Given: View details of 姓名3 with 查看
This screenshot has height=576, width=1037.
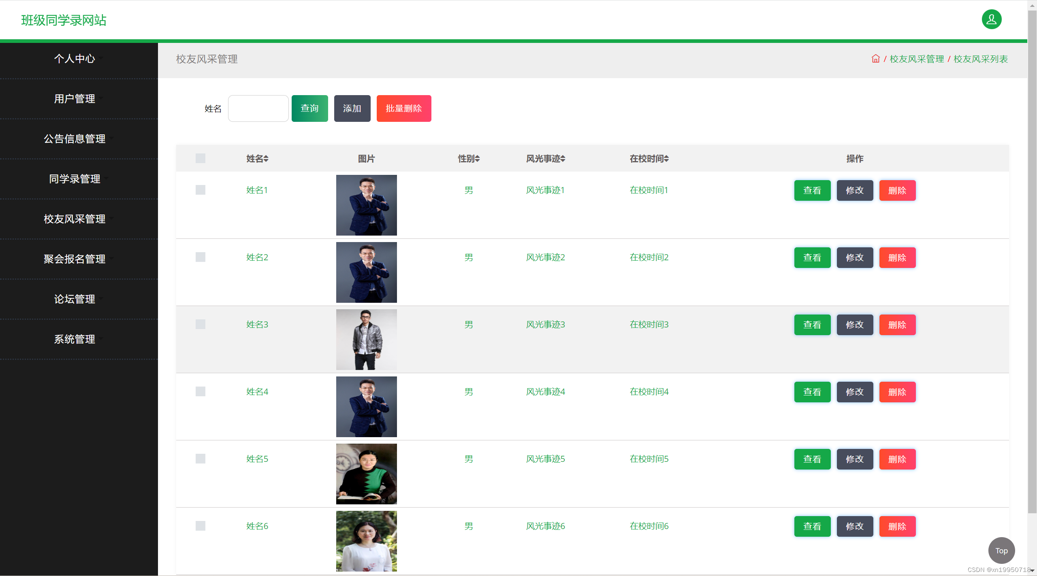Looking at the screenshot, I should (812, 325).
